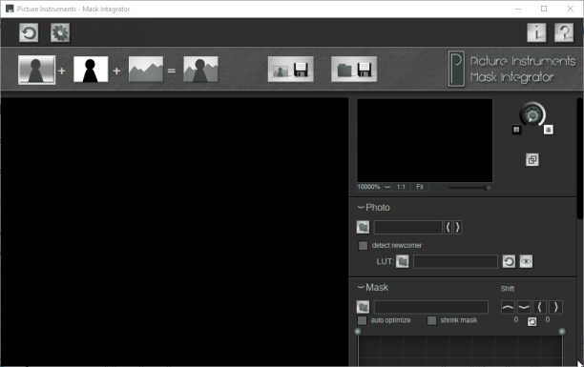Go to previous photo arrow
Image resolution: width=584 pixels, height=367 pixels.
tap(448, 227)
